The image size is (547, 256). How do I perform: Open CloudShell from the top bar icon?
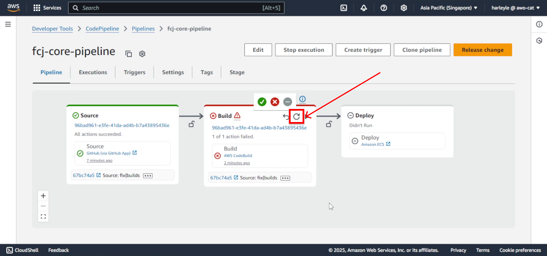point(344,8)
